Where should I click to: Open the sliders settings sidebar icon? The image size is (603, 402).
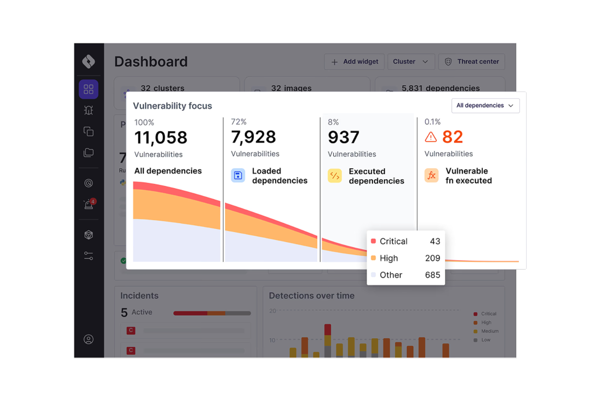(x=88, y=256)
